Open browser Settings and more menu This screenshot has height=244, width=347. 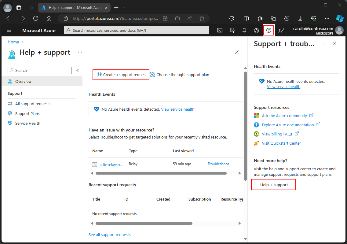click(x=327, y=18)
